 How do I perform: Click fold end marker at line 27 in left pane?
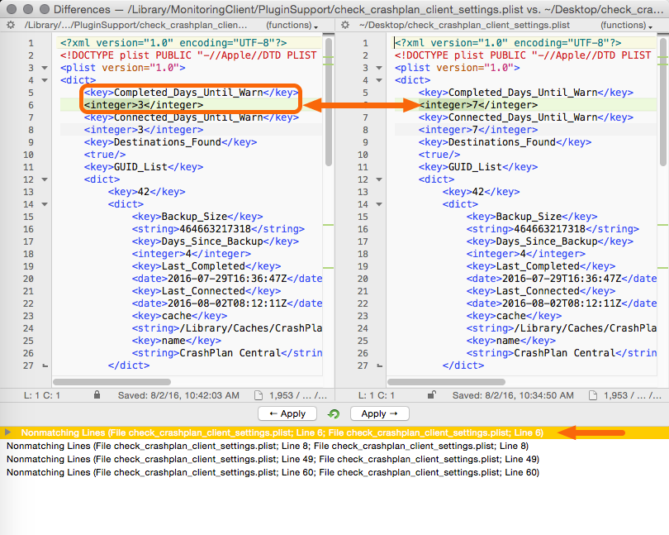pyautogui.click(x=45, y=365)
